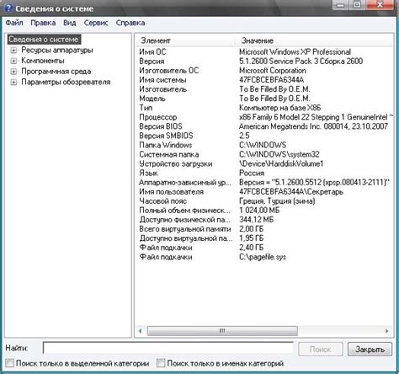Select the Версия row with 5.1.2600
Image resolution: width=399 pixels, height=374 pixels.
[264, 61]
